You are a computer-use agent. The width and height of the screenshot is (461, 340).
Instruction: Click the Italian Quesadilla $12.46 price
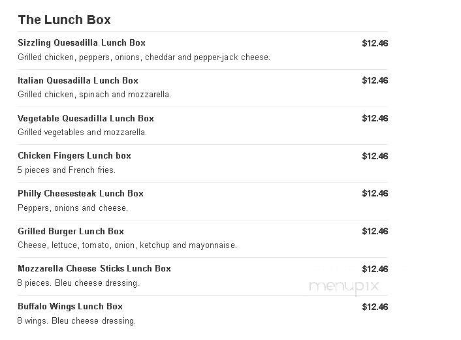pos(375,80)
